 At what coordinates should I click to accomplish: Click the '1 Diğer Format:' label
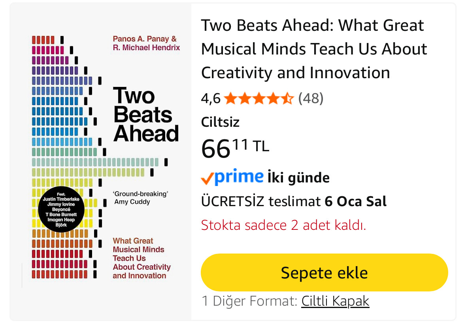point(249,301)
